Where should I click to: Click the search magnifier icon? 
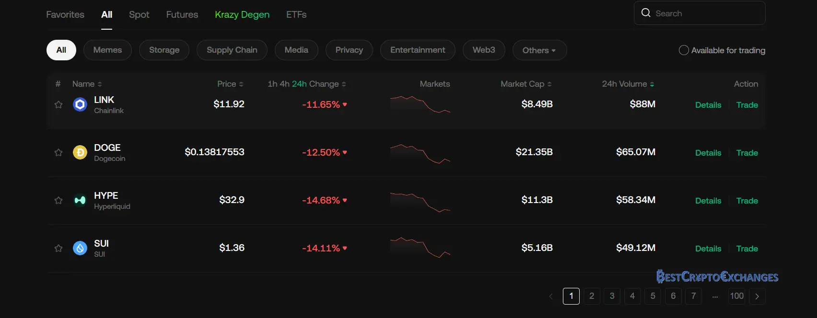pyautogui.click(x=646, y=13)
